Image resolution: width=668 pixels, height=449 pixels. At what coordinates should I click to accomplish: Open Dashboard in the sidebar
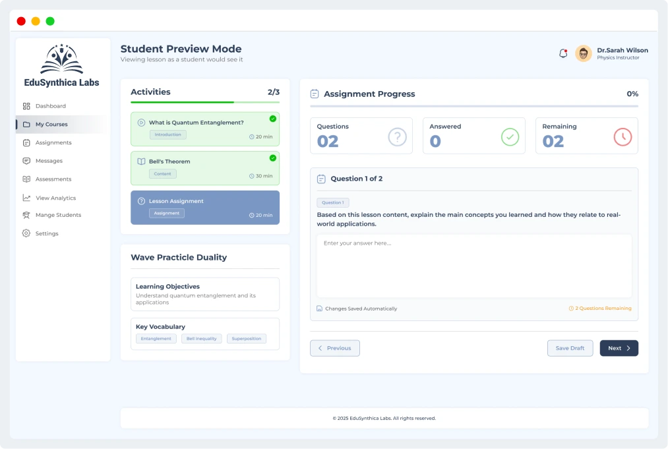click(x=50, y=106)
